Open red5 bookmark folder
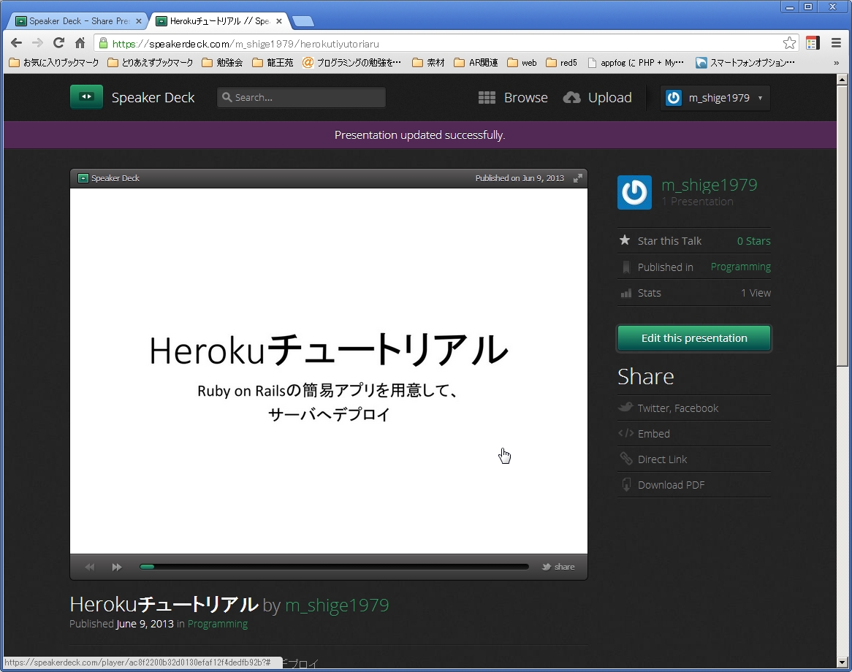Viewport: 852px width, 672px height. [x=562, y=63]
